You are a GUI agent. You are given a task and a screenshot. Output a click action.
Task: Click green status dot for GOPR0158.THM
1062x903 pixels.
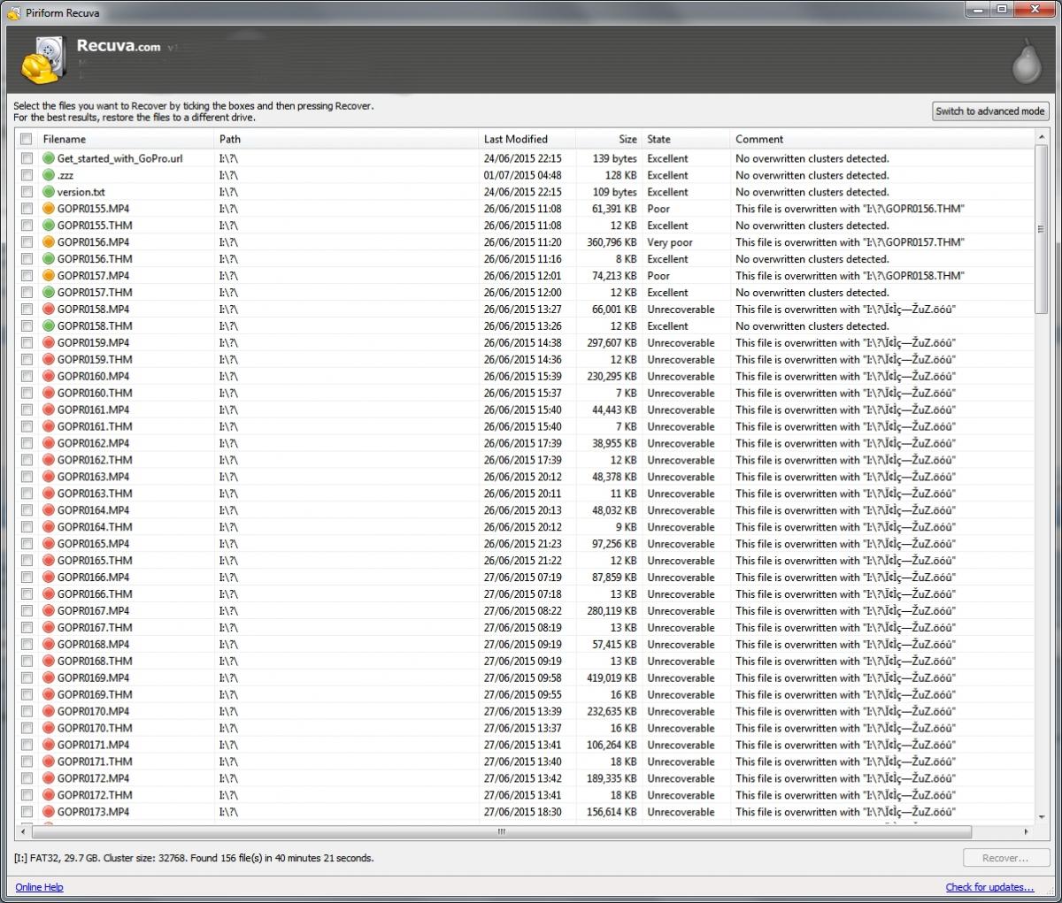pyautogui.click(x=50, y=326)
